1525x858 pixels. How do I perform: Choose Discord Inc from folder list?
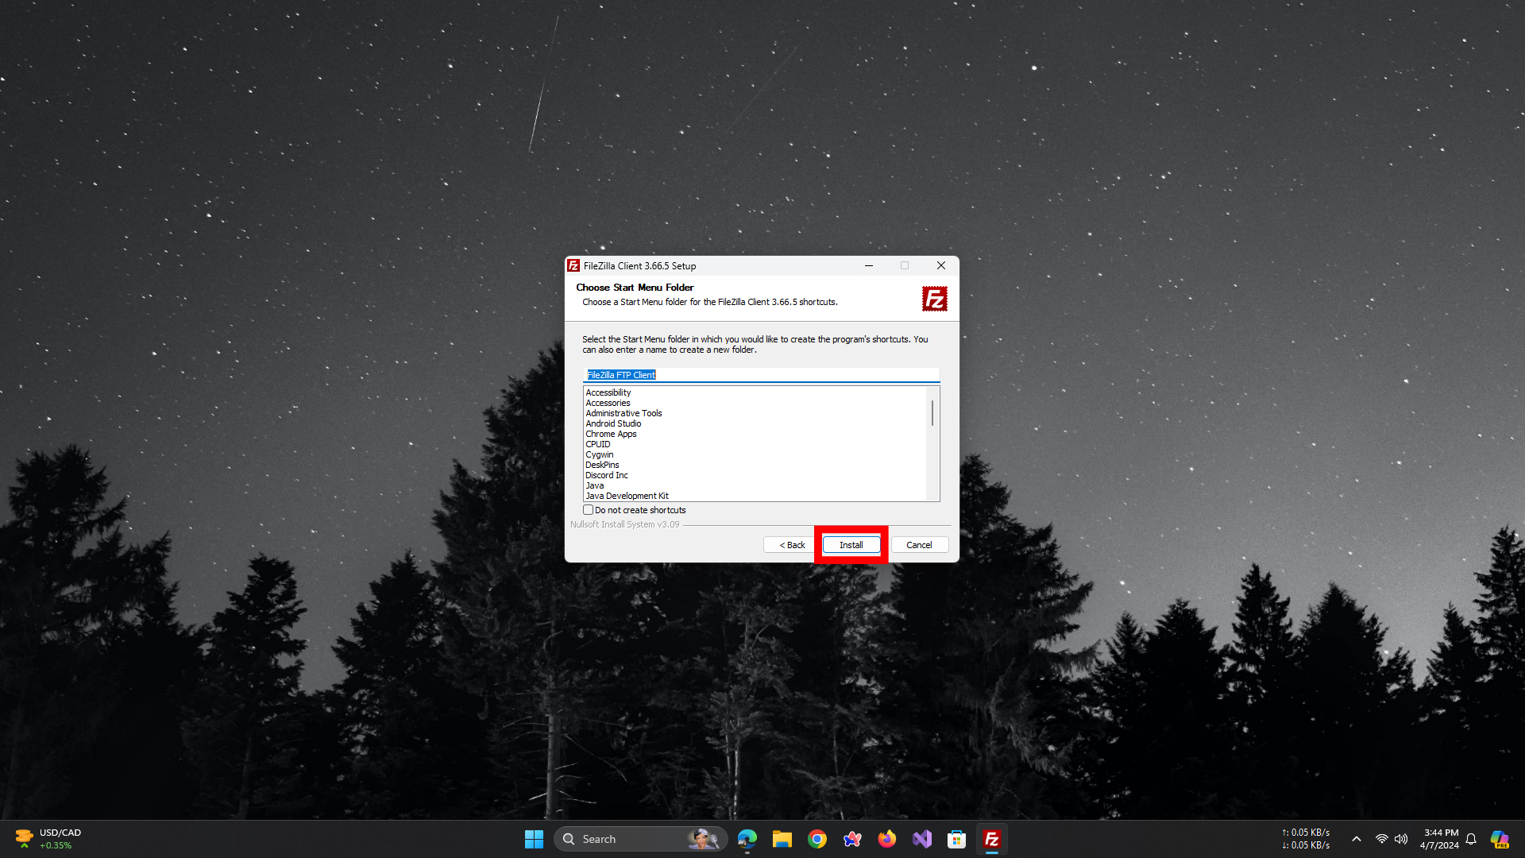[x=606, y=475]
